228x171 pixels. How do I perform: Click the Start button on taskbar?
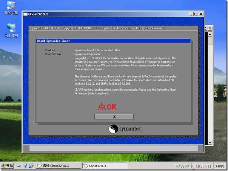7,166
